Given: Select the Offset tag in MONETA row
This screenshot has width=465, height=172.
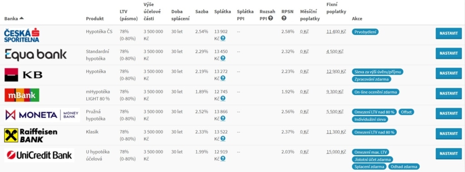Looking at the screenshot, I should (406, 112).
